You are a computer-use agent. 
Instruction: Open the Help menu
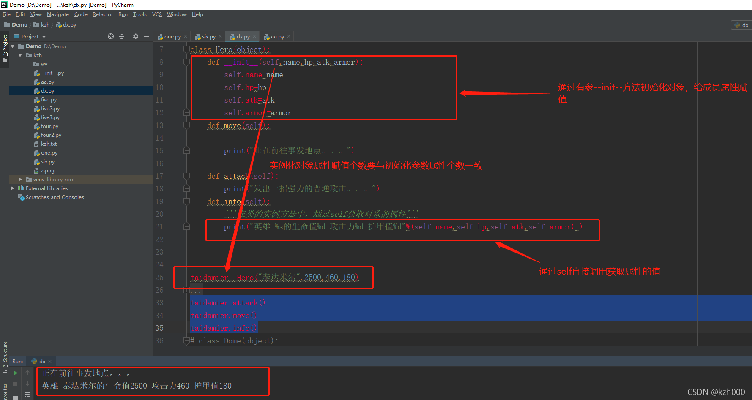(197, 14)
